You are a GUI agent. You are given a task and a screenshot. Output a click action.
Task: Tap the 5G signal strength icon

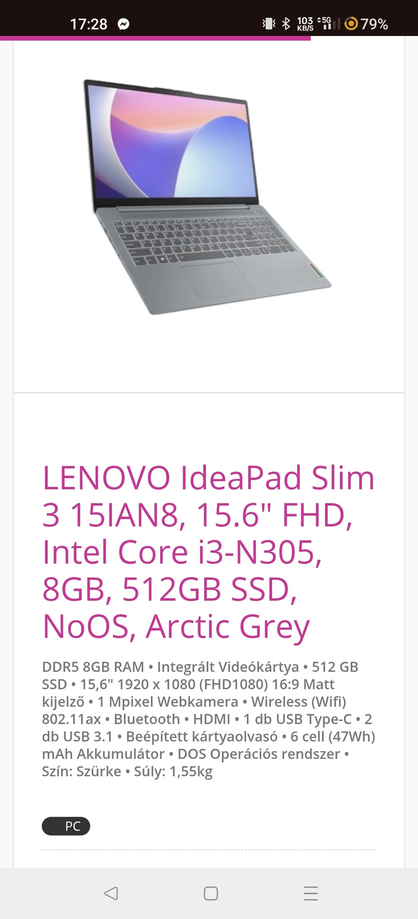(328, 23)
